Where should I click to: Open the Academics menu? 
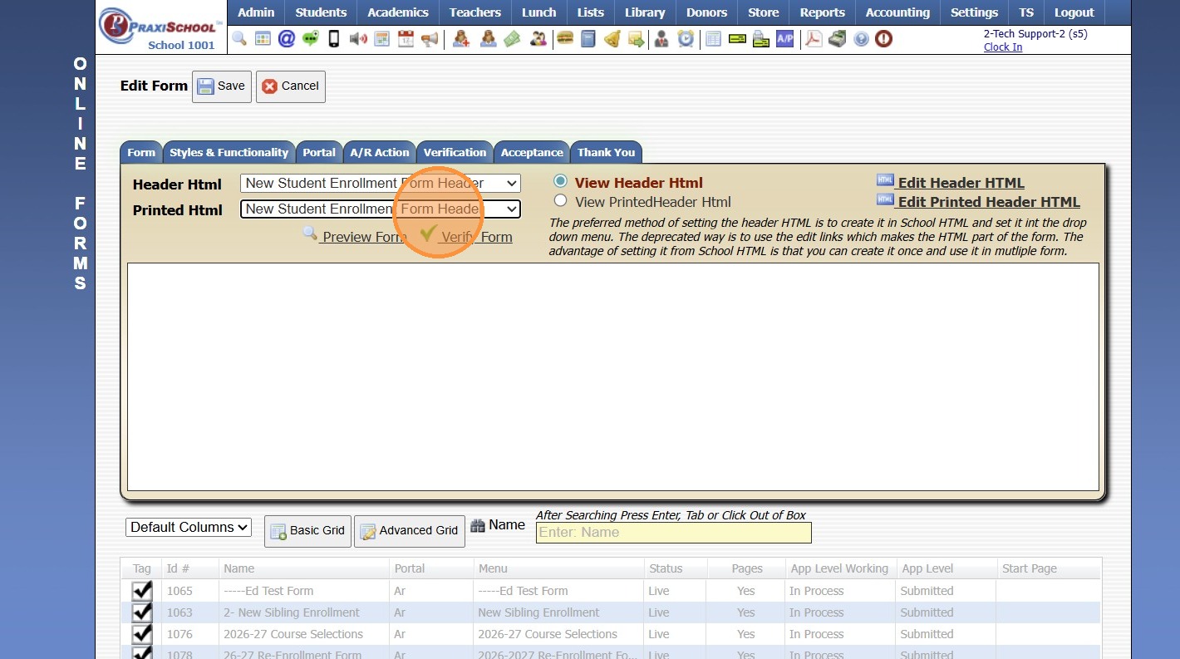(398, 12)
